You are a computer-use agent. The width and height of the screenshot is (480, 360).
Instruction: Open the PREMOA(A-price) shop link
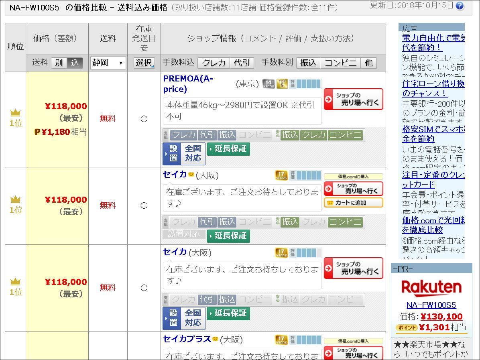[x=188, y=84]
